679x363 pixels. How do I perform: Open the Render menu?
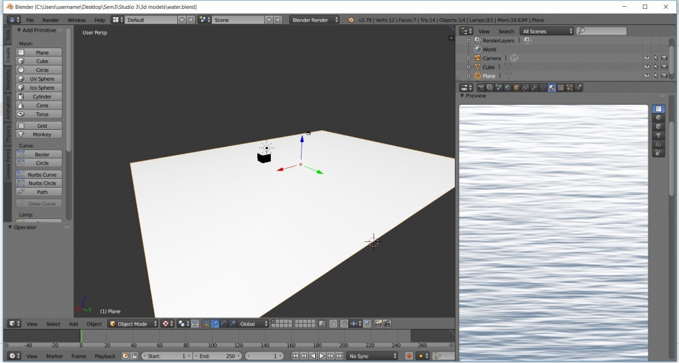pyautogui.click(x=51, y=20)
